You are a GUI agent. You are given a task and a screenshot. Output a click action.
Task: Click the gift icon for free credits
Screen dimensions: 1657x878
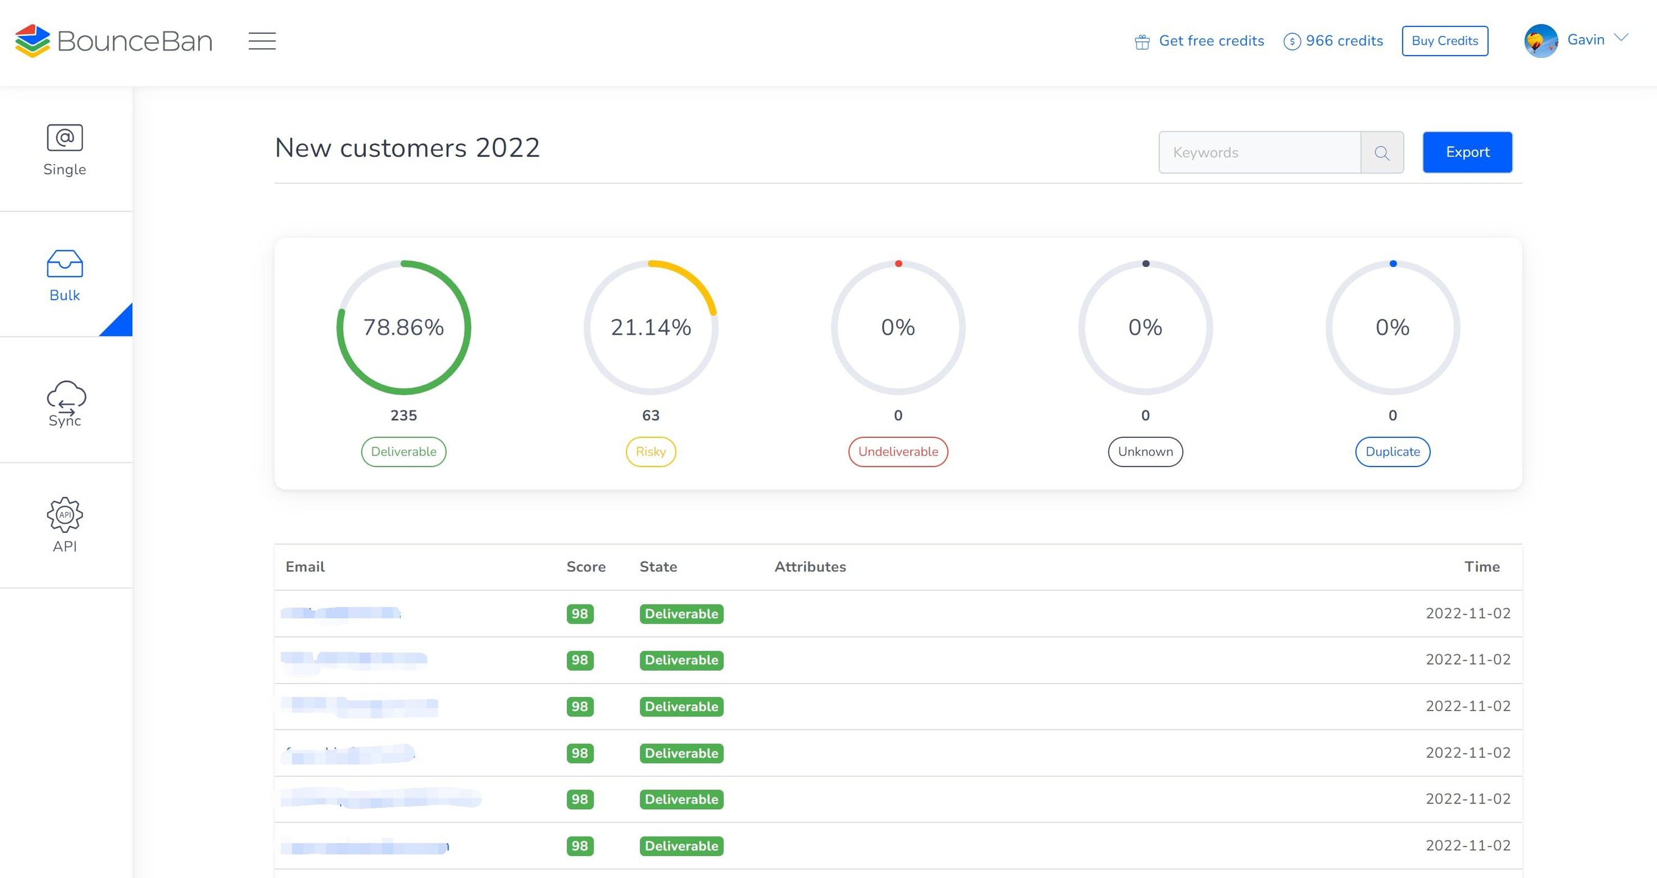1142,42
